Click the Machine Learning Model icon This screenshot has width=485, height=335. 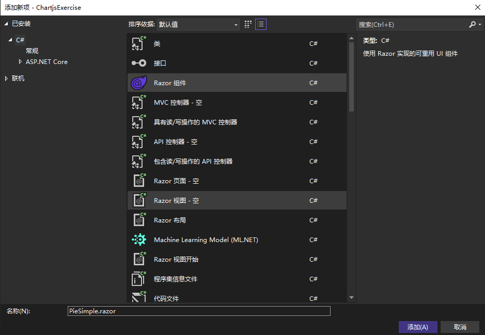point(139,240)
